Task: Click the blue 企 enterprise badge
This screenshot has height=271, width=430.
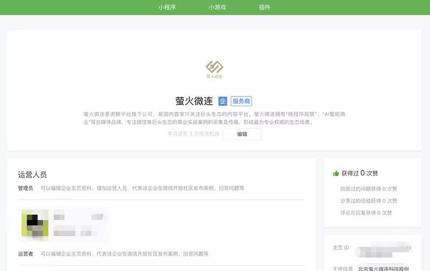Action: coord(223,101)
